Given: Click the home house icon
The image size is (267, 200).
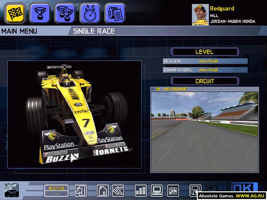Looking at the screenshot, I should pyautogui.click(x=103, y=190).
